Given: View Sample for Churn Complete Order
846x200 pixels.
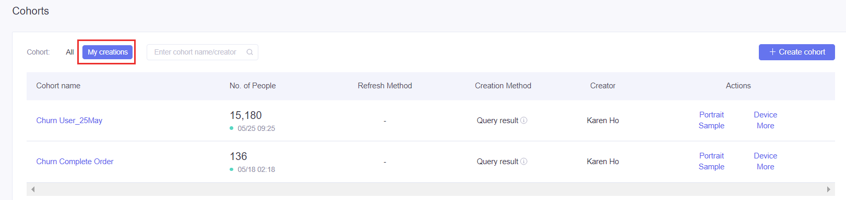Looking at the screenshot, I should [x=711, y=167].
